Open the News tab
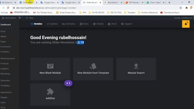This screenshot has height=109, width=194. coord(84,24)
